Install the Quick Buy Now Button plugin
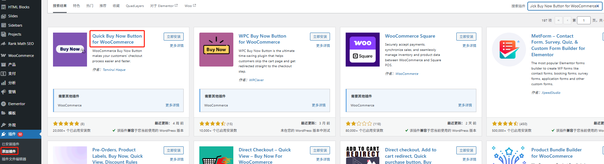This screenshot has width=604, height=164. coord(174,37)
